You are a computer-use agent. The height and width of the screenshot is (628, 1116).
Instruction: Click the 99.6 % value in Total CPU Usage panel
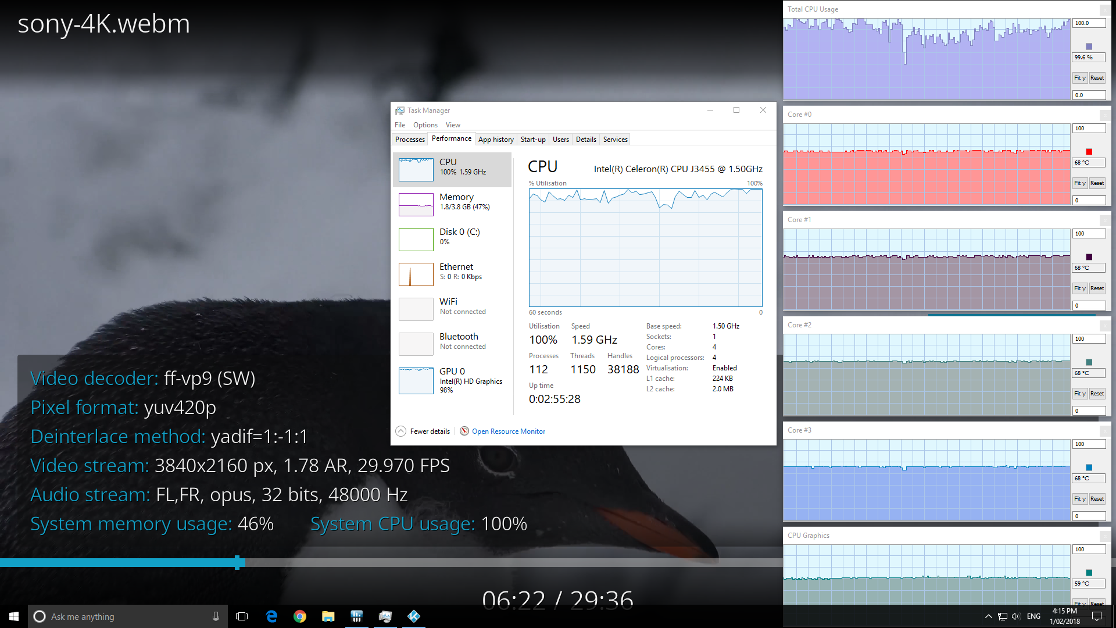click(1089, 58)
